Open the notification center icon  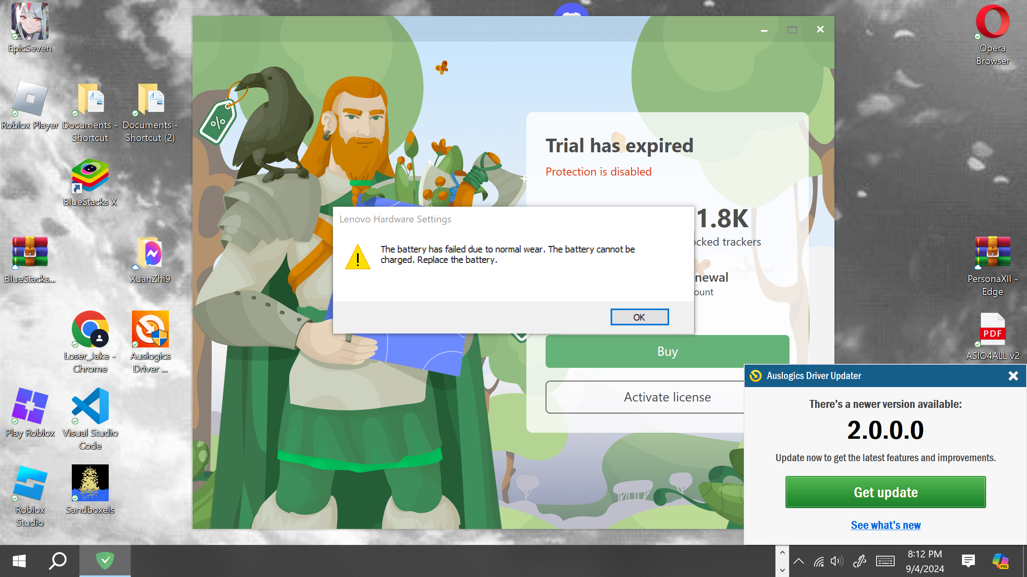tap(968, 561)
